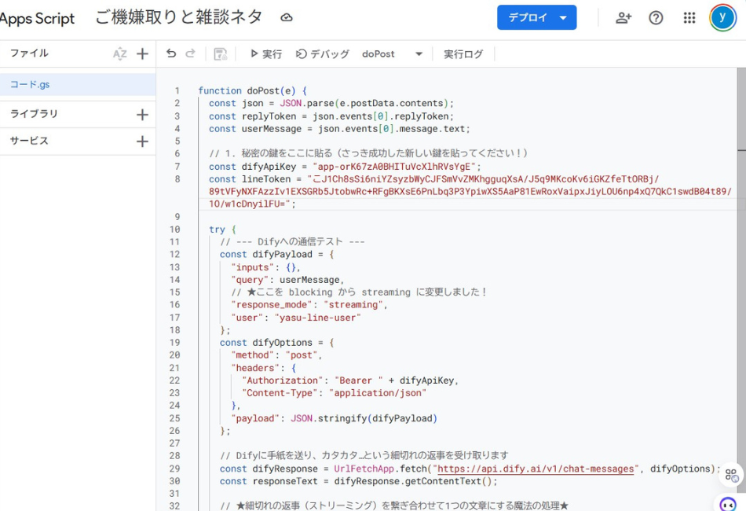The width and height of the screenshot is (746, 511).
Task: Undo the last code edit
Action: 171,53
